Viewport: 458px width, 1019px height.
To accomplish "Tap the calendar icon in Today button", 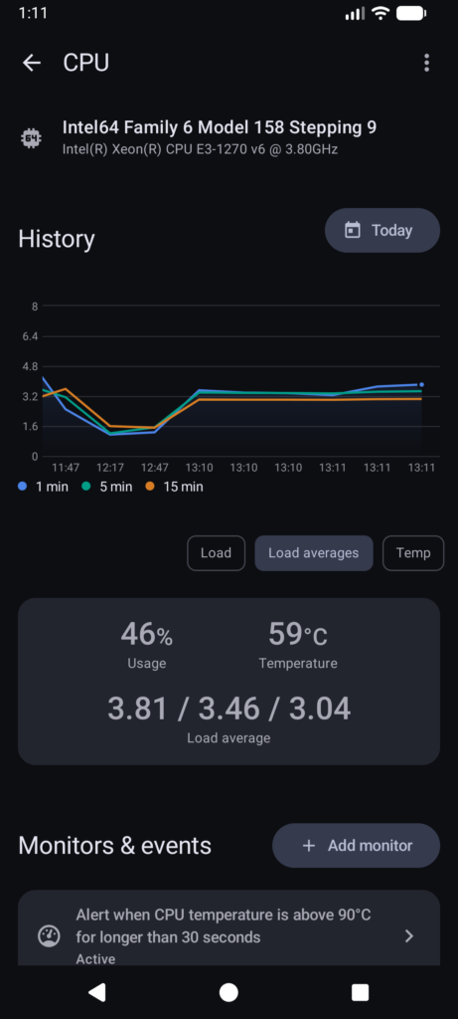I will [x=353, y=230].
